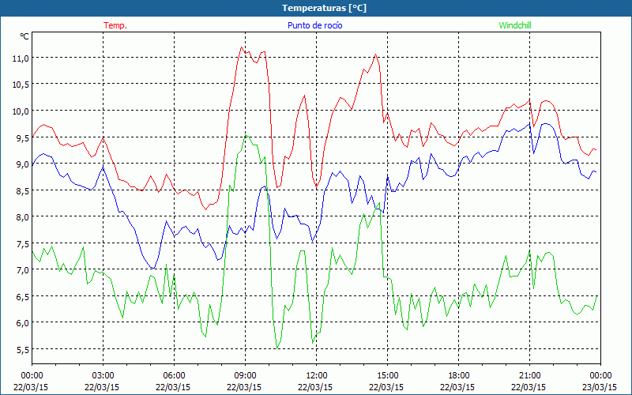Click the 15:00 time axis label
The width and height of the screenshot is (632, 395).
tap(387, 375)
